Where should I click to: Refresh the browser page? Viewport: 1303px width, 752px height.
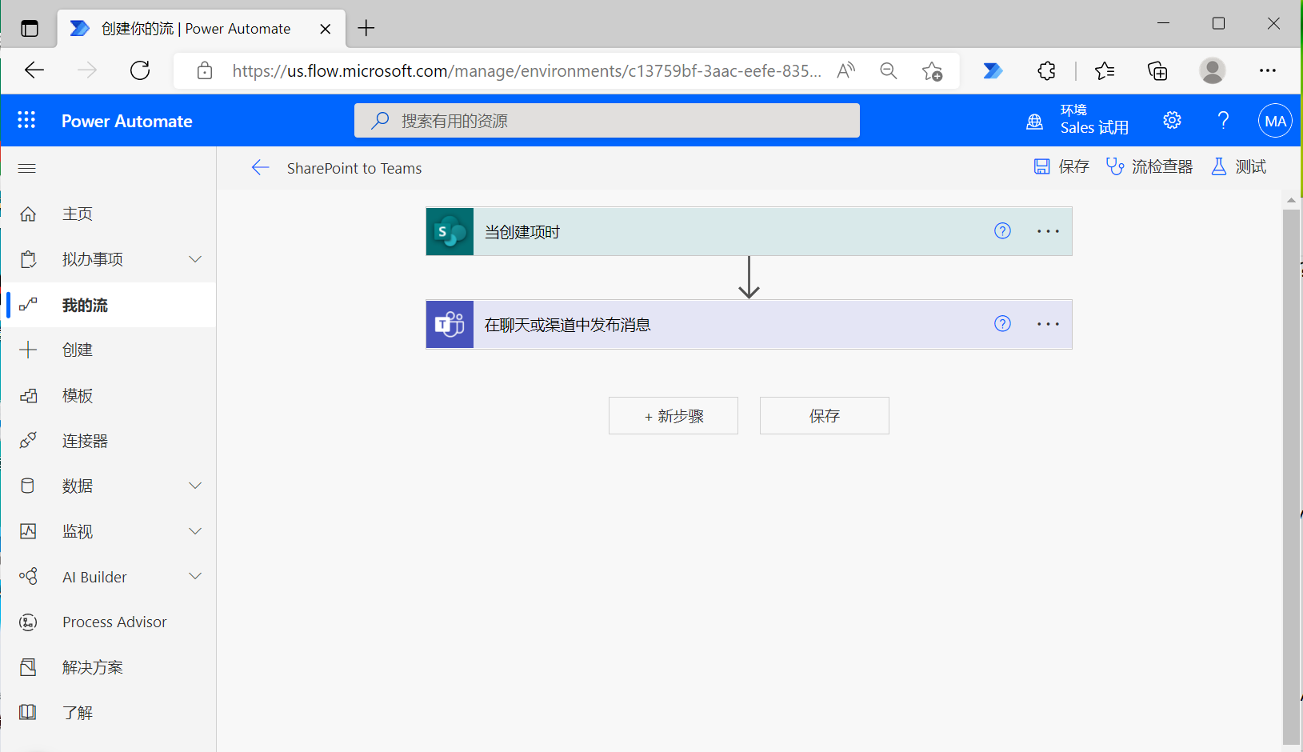tap(140, 70)
